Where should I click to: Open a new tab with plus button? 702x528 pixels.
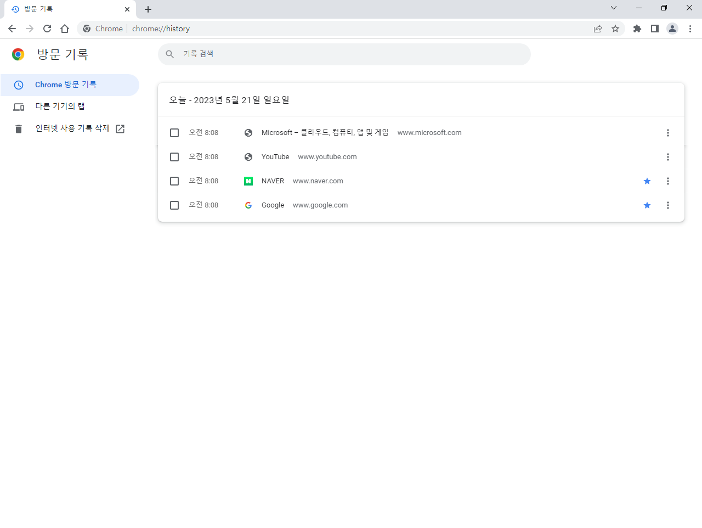(148, 9)
